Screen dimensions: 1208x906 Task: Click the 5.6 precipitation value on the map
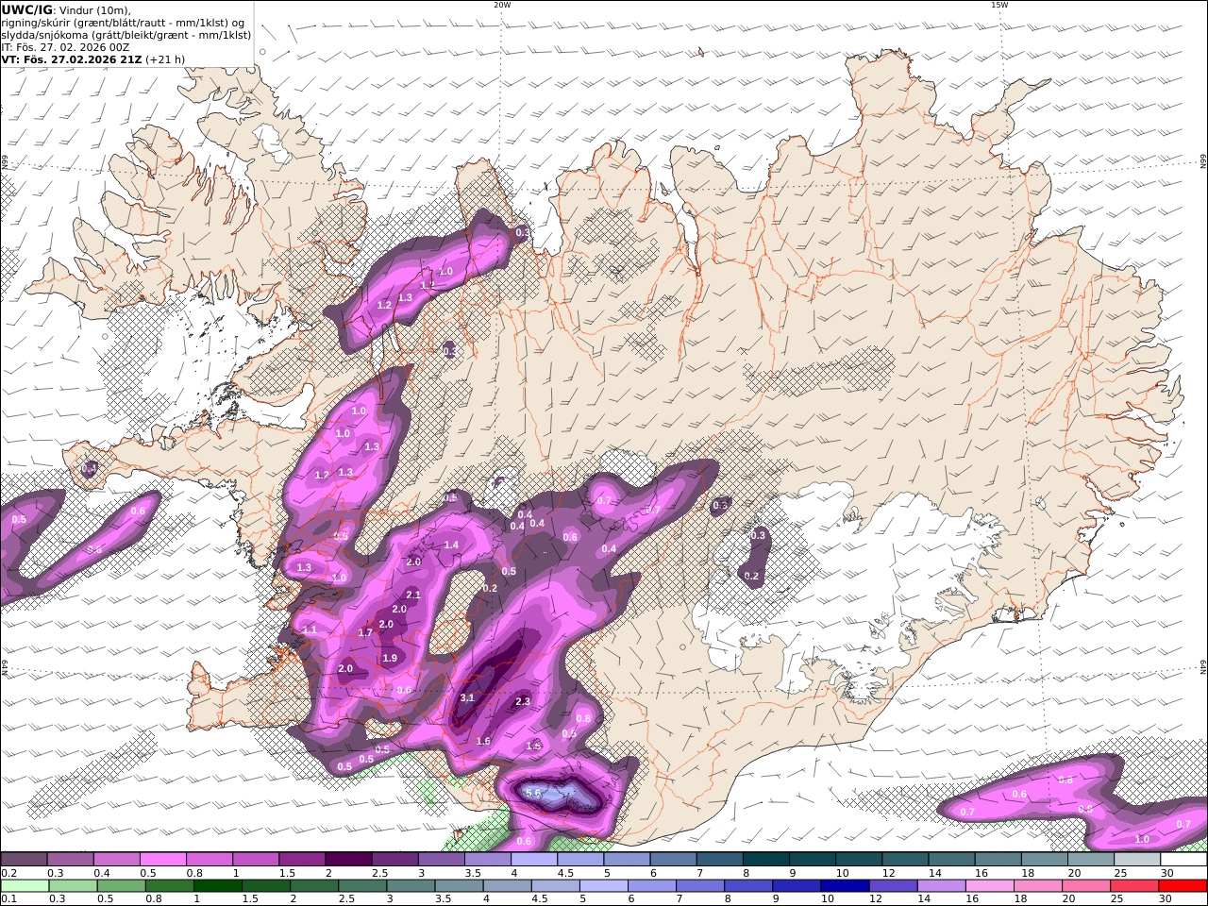point(533,794)
